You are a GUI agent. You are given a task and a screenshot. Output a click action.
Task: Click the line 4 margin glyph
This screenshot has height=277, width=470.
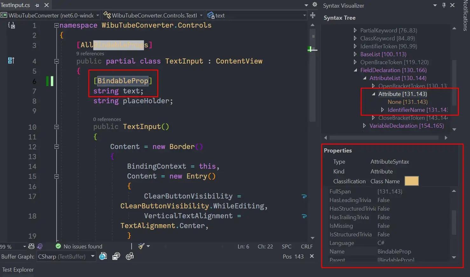[11, 61]
